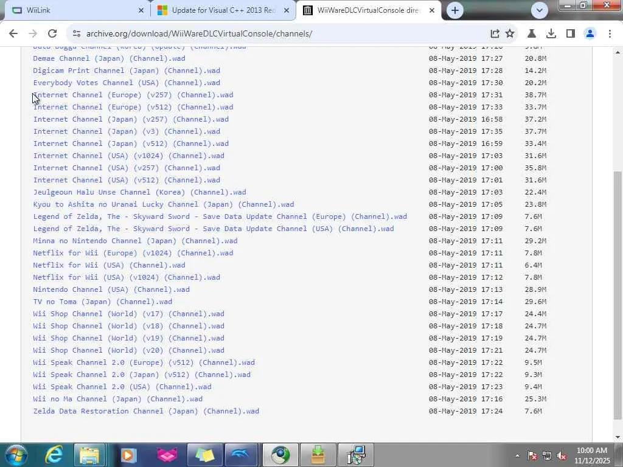This screenshot has height=467, width=623.
Task: Open the sticky notes taskbar icon
Action: 204,455
